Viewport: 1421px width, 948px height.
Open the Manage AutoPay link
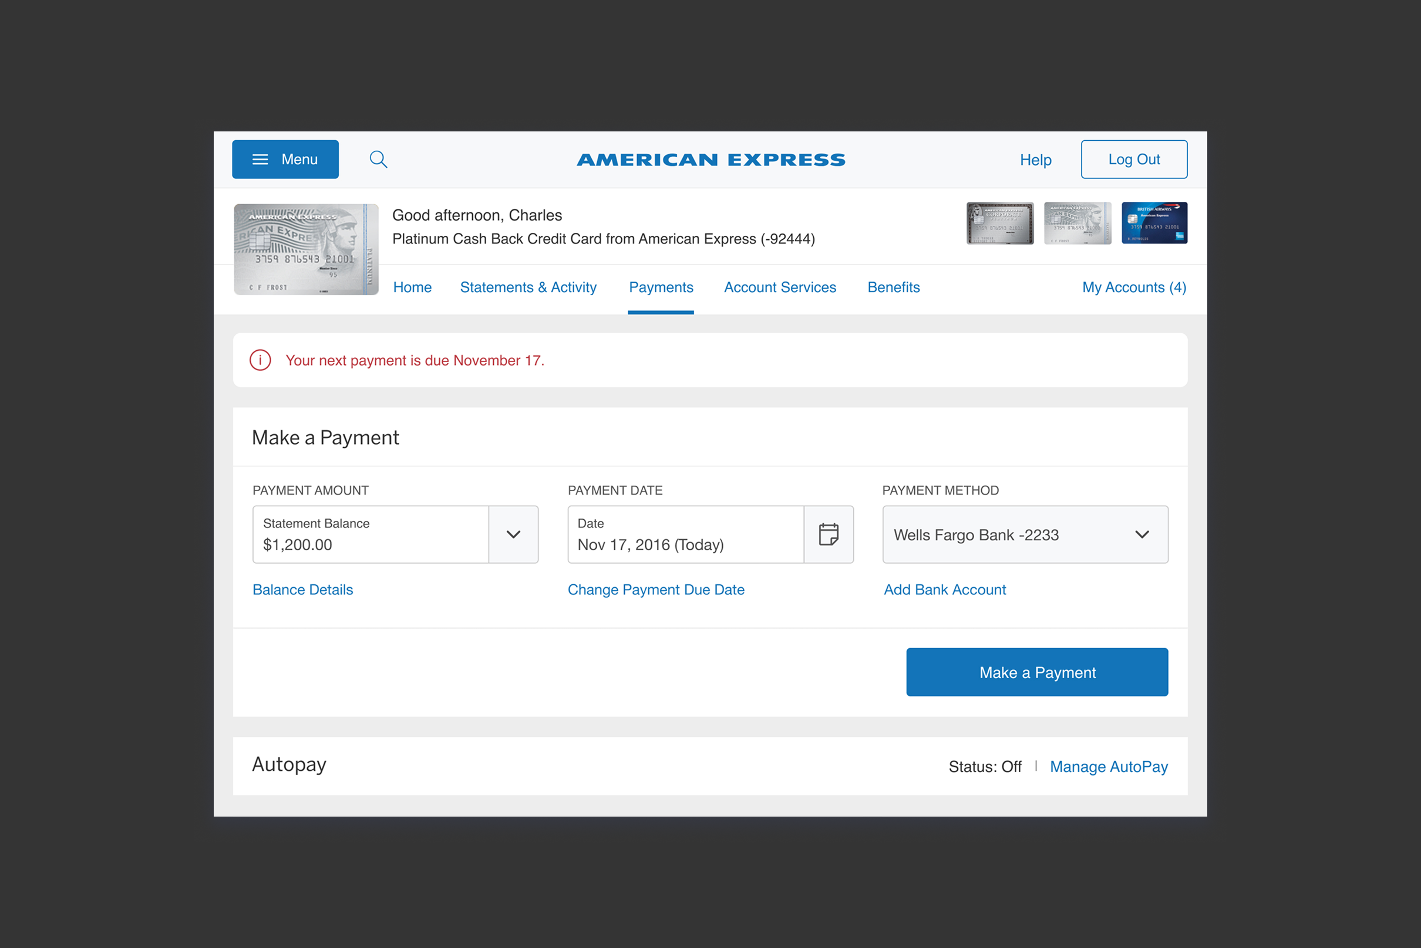(x=1108, y=767)
